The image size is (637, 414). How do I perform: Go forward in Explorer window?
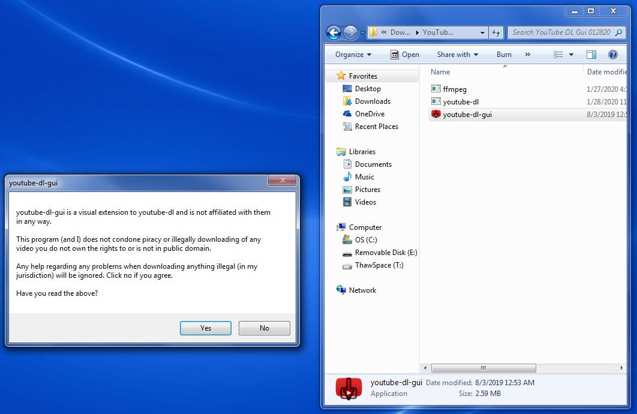tap(350, 32)
